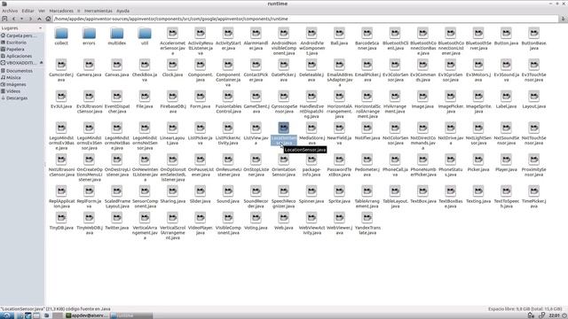The image size is (568, 319).
Task: Go to the home folder button
Action: coord(48,19)
